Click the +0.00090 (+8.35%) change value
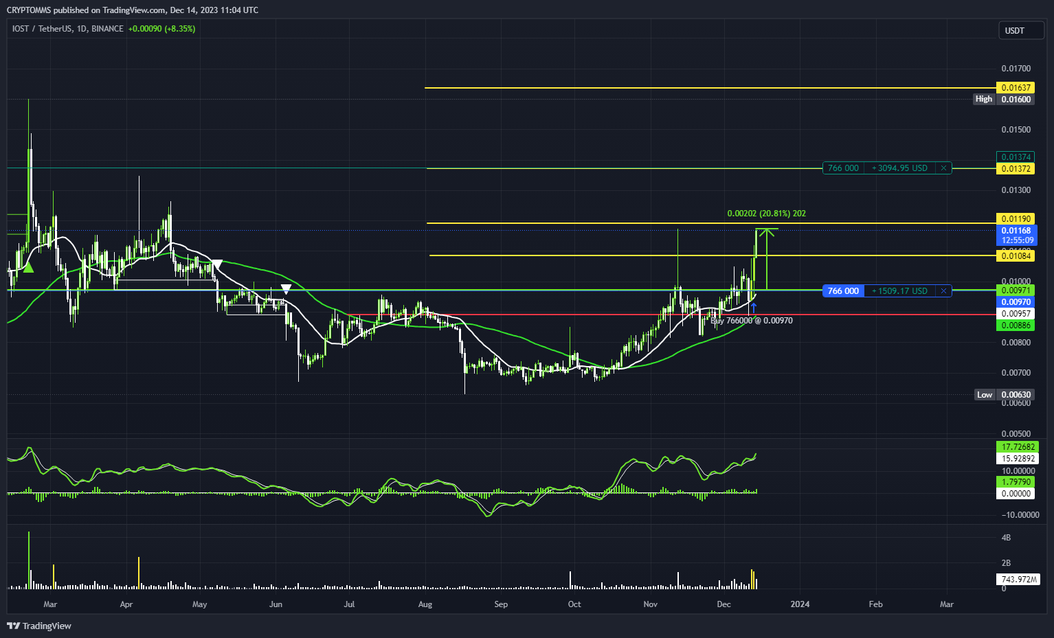The height and width of the screenshot is (638, 1054). pyautogui.click(x=161, y=29)
